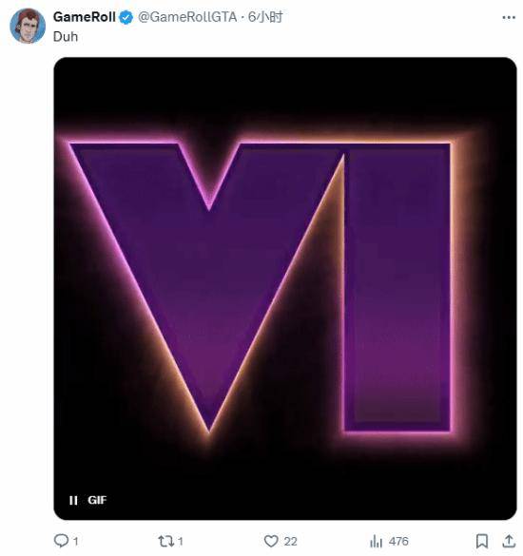The width and height of the screenshot is (523, 556).
Task: Bookmark this post
Action: point(481,541)
